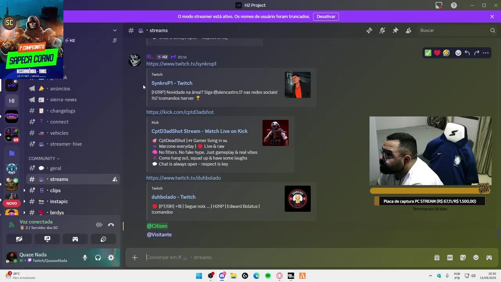Open the title bar inbox icon
Viewport: 501px width, 282px height.
point(439,5)
